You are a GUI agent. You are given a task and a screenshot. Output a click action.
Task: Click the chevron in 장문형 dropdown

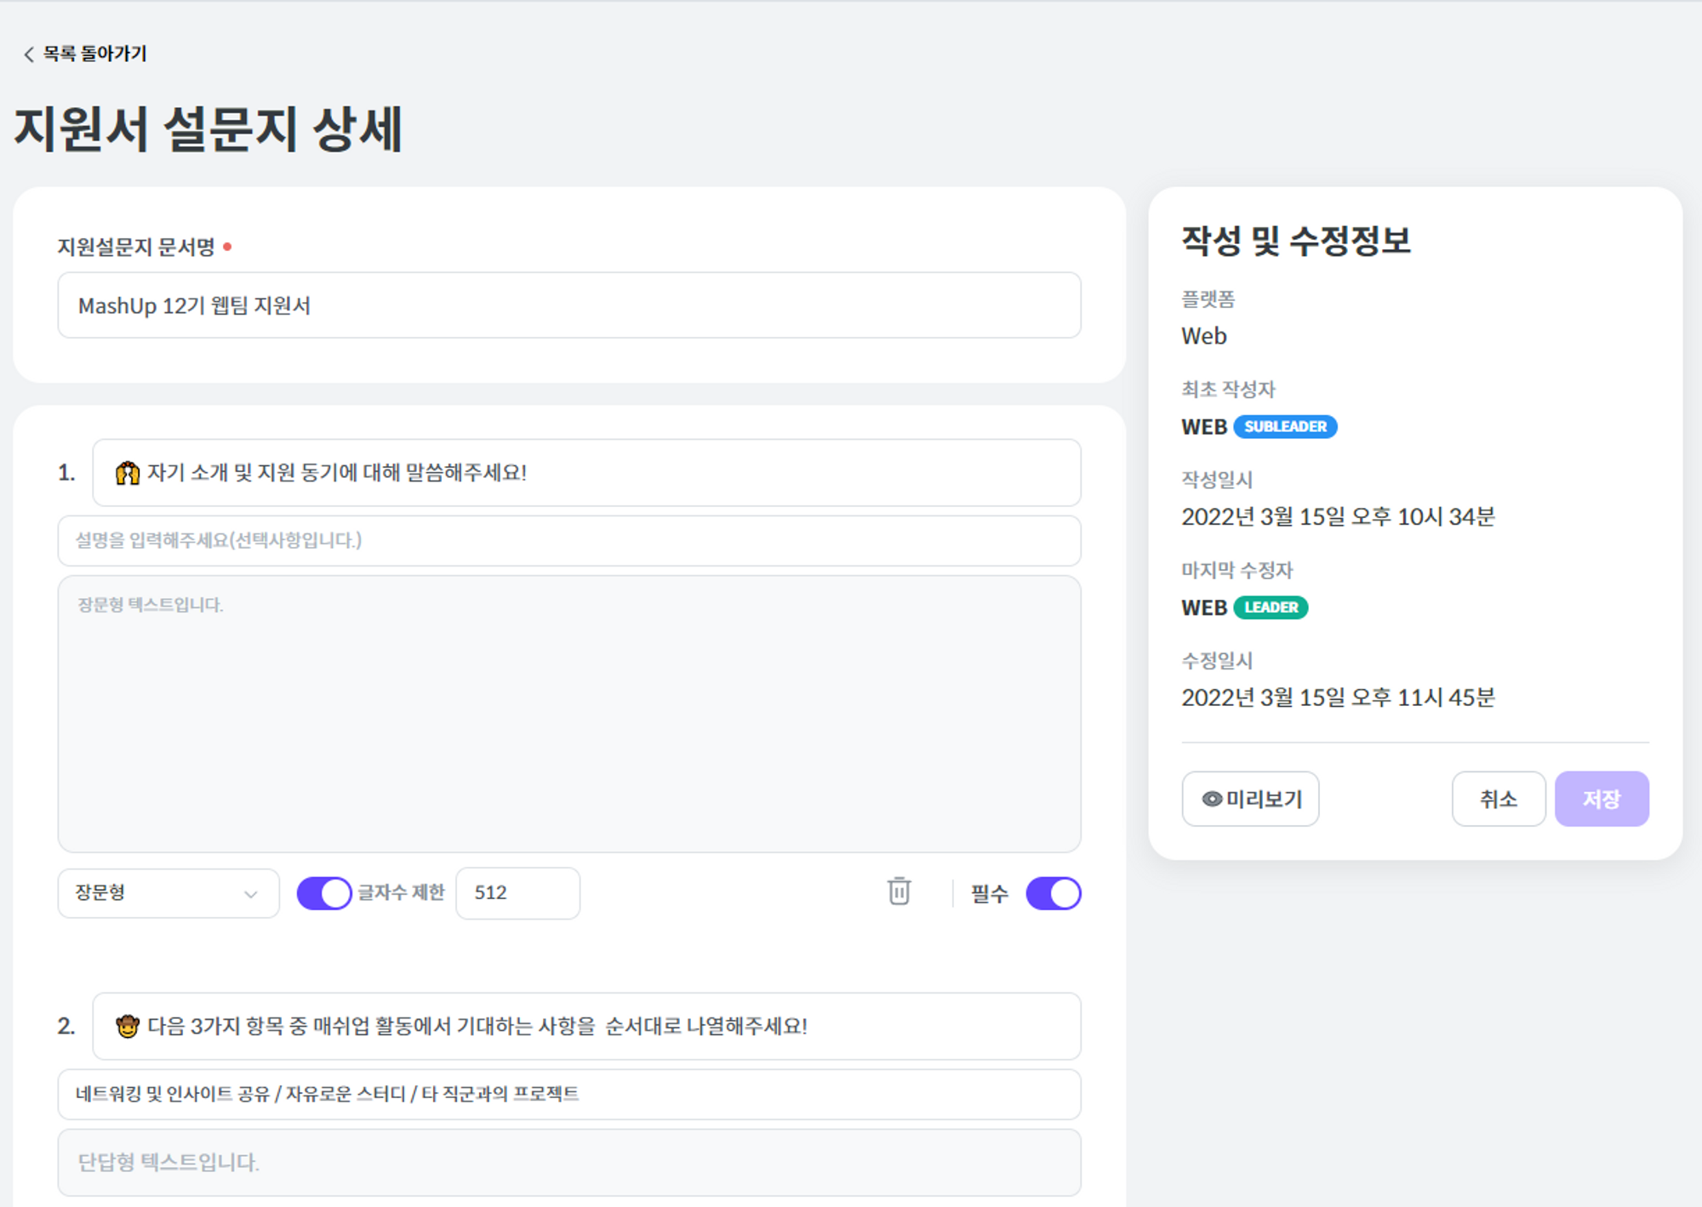click(250, 894)
